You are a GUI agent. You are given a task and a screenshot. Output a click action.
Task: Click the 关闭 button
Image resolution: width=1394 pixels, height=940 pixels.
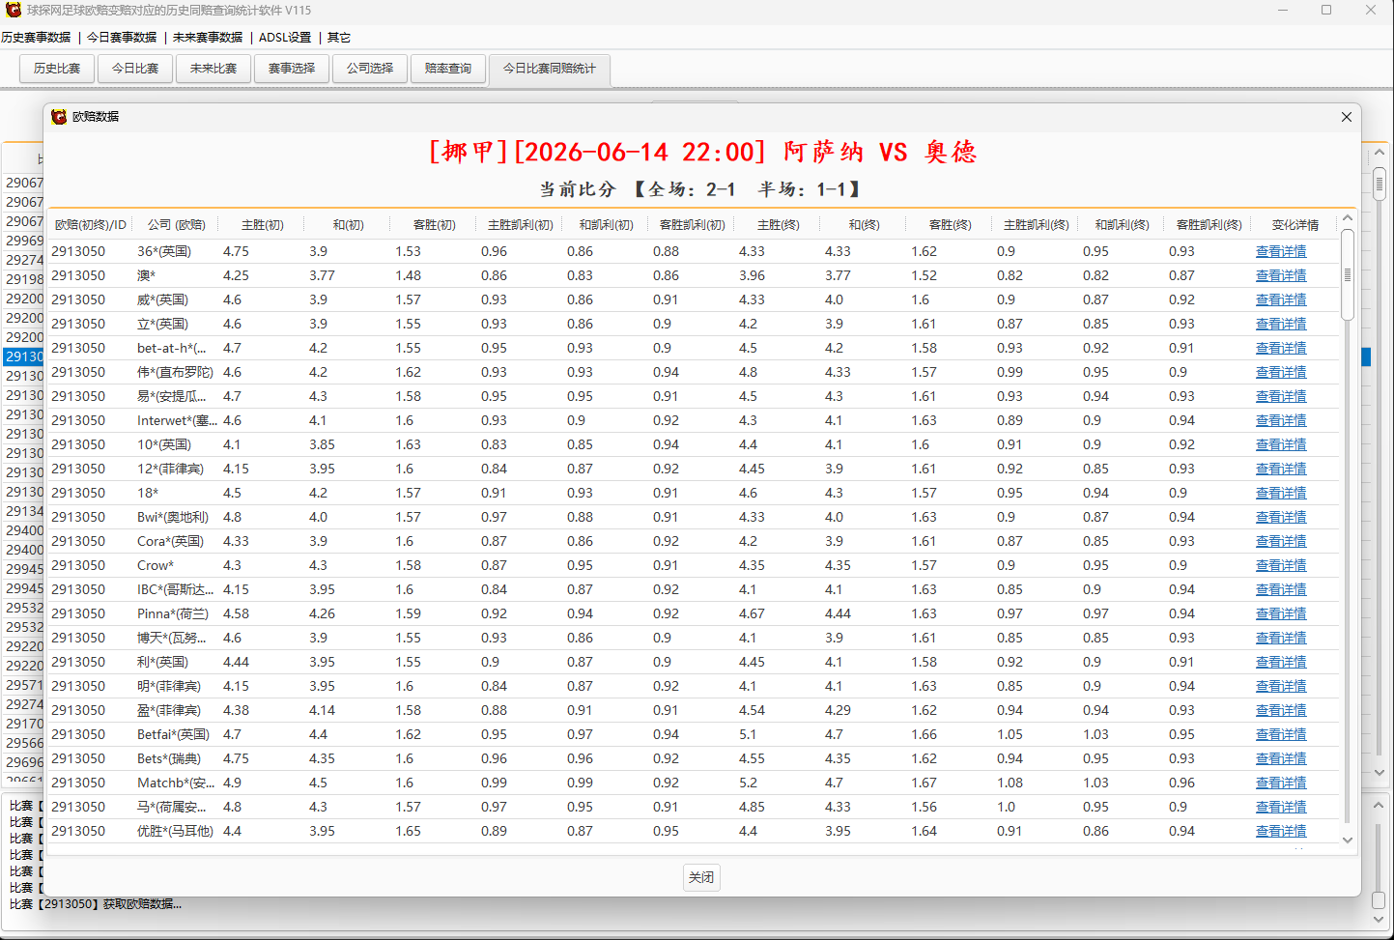point(701,877)
